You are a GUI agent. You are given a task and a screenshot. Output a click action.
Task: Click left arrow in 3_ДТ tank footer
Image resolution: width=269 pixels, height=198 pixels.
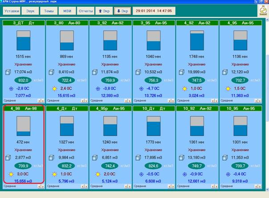40,101
